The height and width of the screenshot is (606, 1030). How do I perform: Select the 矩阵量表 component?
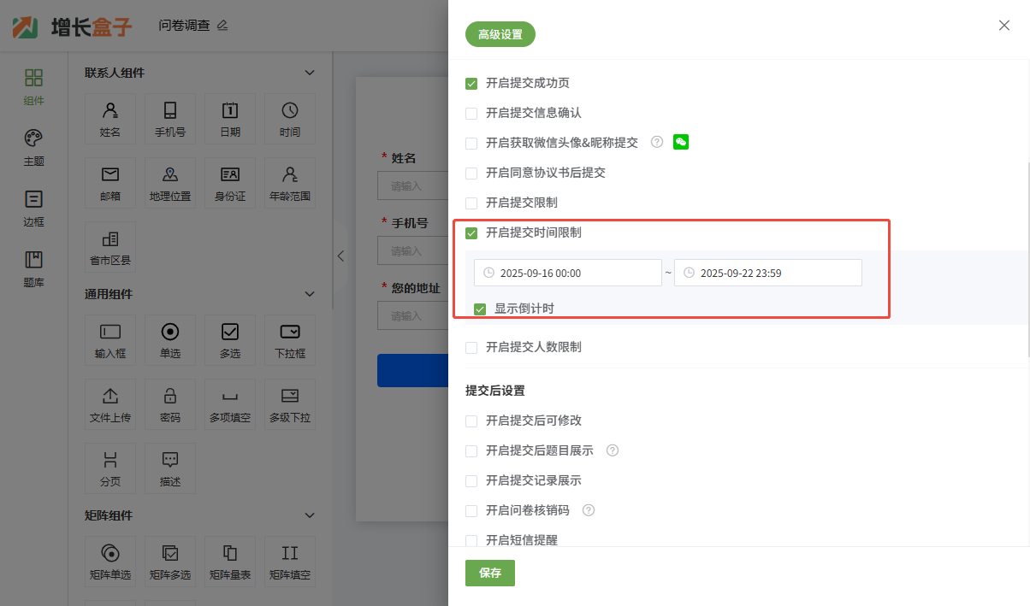(x=230, y=562)
